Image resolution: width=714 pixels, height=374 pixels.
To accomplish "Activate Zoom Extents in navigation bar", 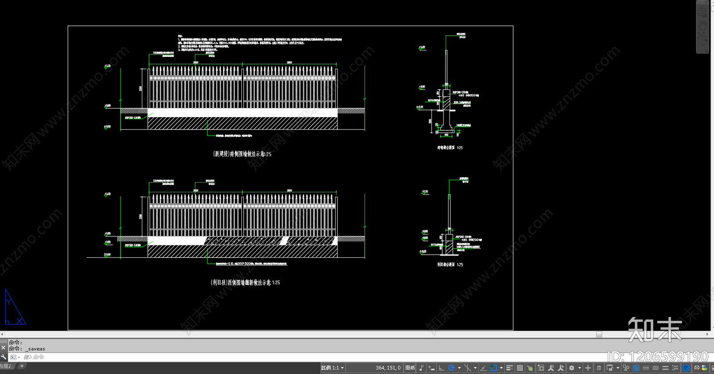I will click(x=702, y=37).
